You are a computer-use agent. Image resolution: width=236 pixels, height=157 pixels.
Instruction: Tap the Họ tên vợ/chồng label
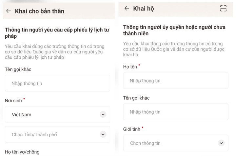coord(22,152)
